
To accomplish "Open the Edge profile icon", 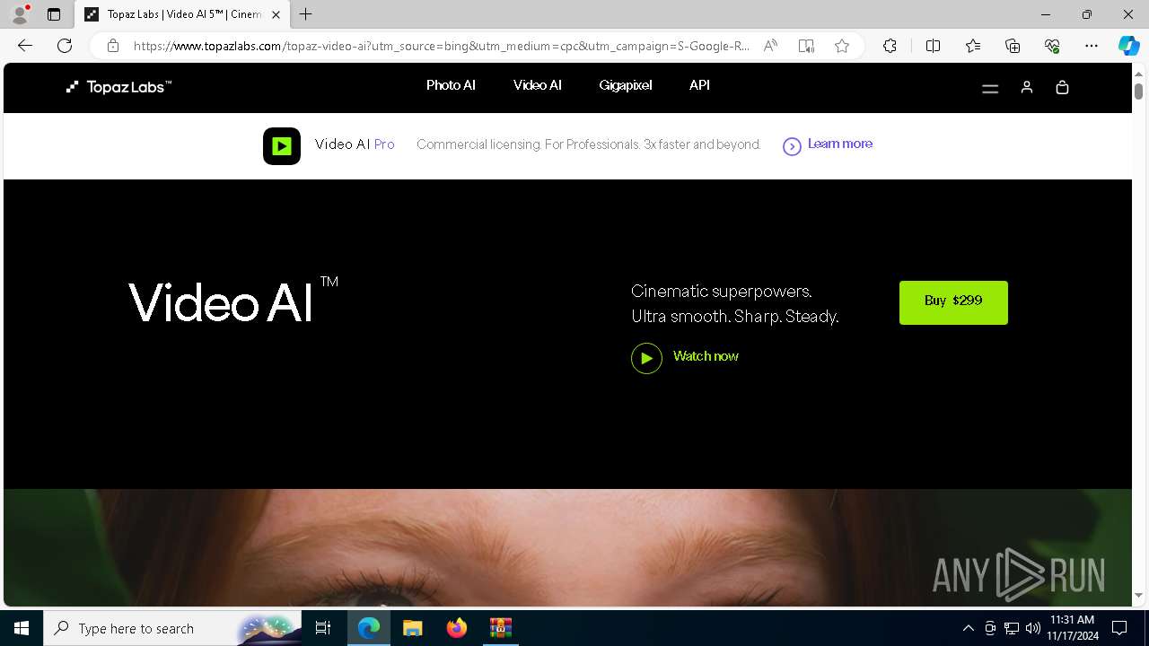I will pyautogui.click(x=20, y=14).
